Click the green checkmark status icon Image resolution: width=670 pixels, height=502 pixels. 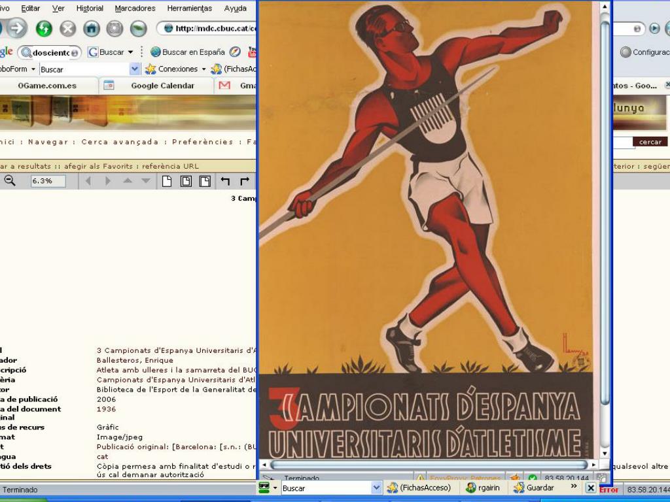533,478
